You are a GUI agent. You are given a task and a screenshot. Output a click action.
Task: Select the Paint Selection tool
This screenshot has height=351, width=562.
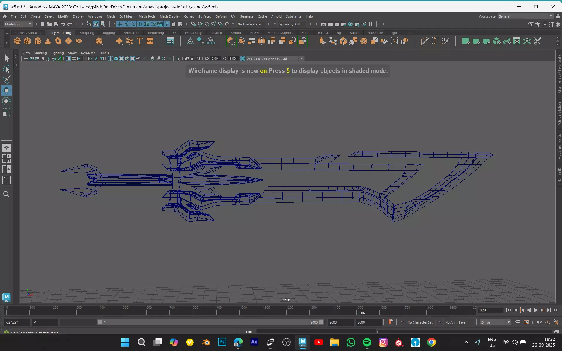point(6,80)
